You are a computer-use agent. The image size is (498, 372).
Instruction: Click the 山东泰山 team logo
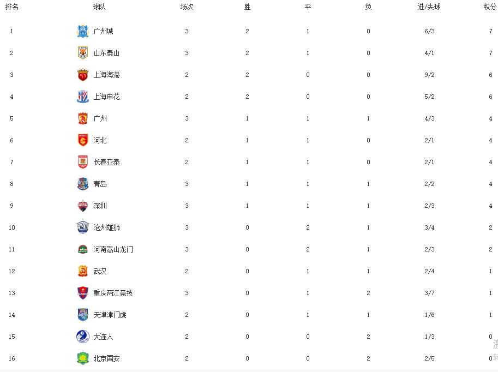click(x=83, y=53)
